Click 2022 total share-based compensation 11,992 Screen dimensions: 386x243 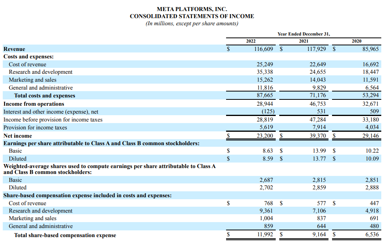pos(264,235)
